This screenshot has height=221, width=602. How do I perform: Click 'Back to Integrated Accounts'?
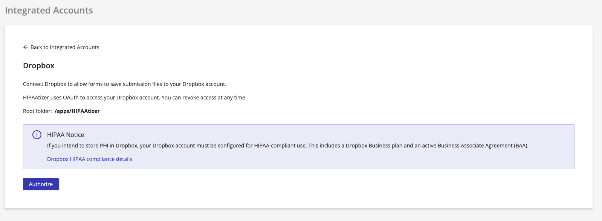coord(65,47)
